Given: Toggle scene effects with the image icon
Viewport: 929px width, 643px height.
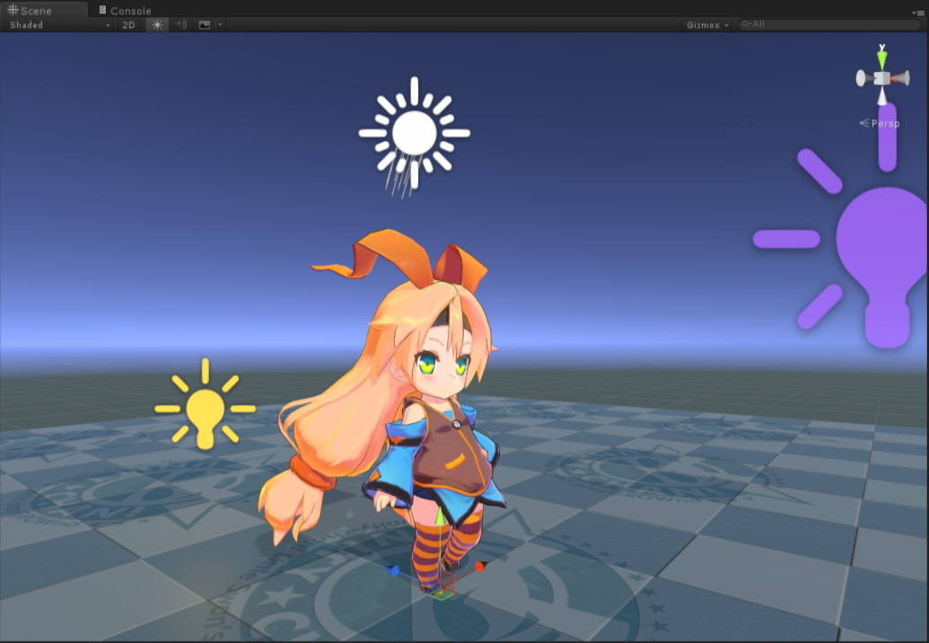Looking at the screenshot, I should (205, 25).
